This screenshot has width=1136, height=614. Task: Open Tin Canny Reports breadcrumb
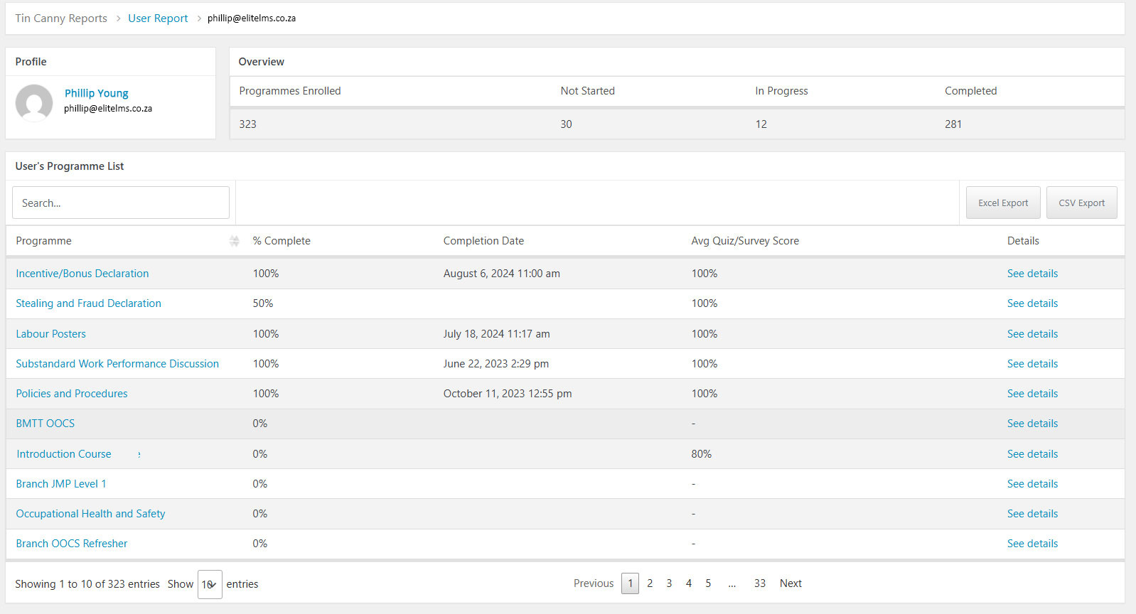click(61, 18)
